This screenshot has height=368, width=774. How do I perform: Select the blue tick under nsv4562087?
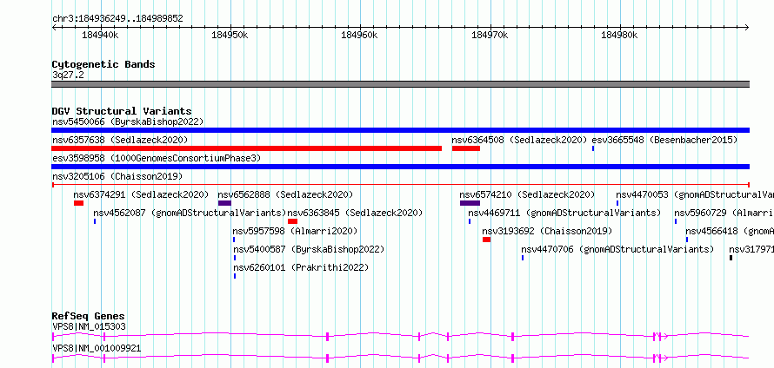pyautogui.click(x=95, y=221)
